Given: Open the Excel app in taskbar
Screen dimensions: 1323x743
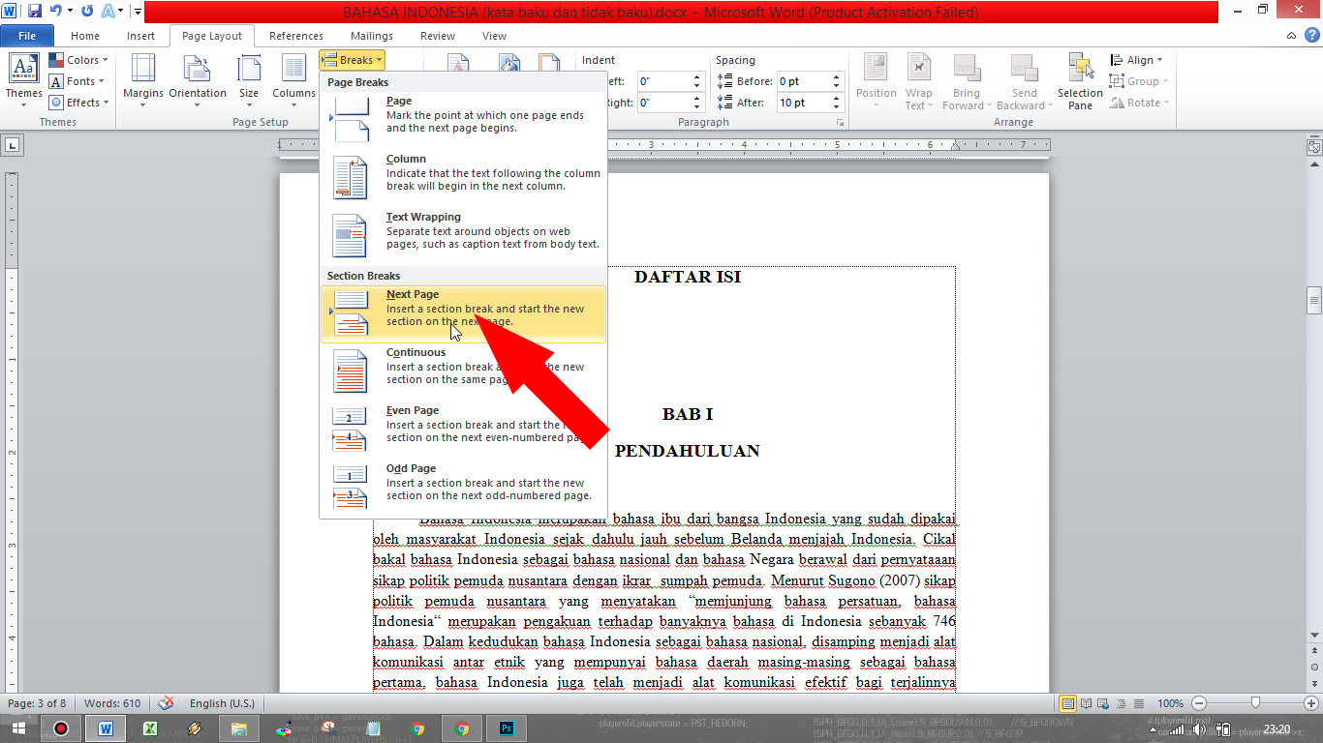Looking at the screenshot, I should (x=149, y=728).
